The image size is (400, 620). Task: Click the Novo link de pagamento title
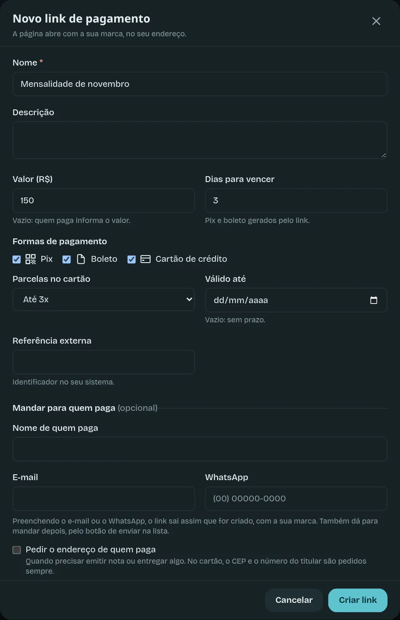point(81,19)
